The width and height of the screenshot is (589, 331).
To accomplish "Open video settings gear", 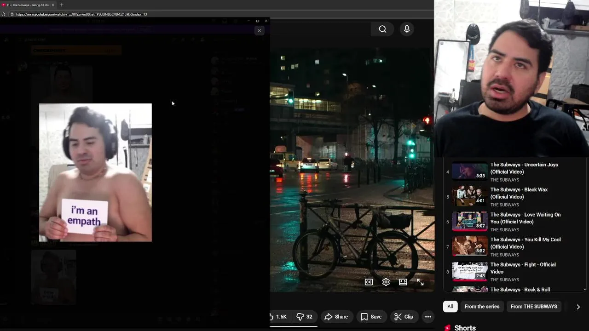I will point(386,282).
